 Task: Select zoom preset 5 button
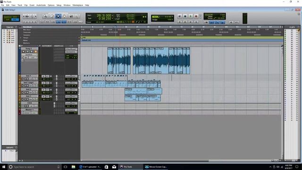35,22
